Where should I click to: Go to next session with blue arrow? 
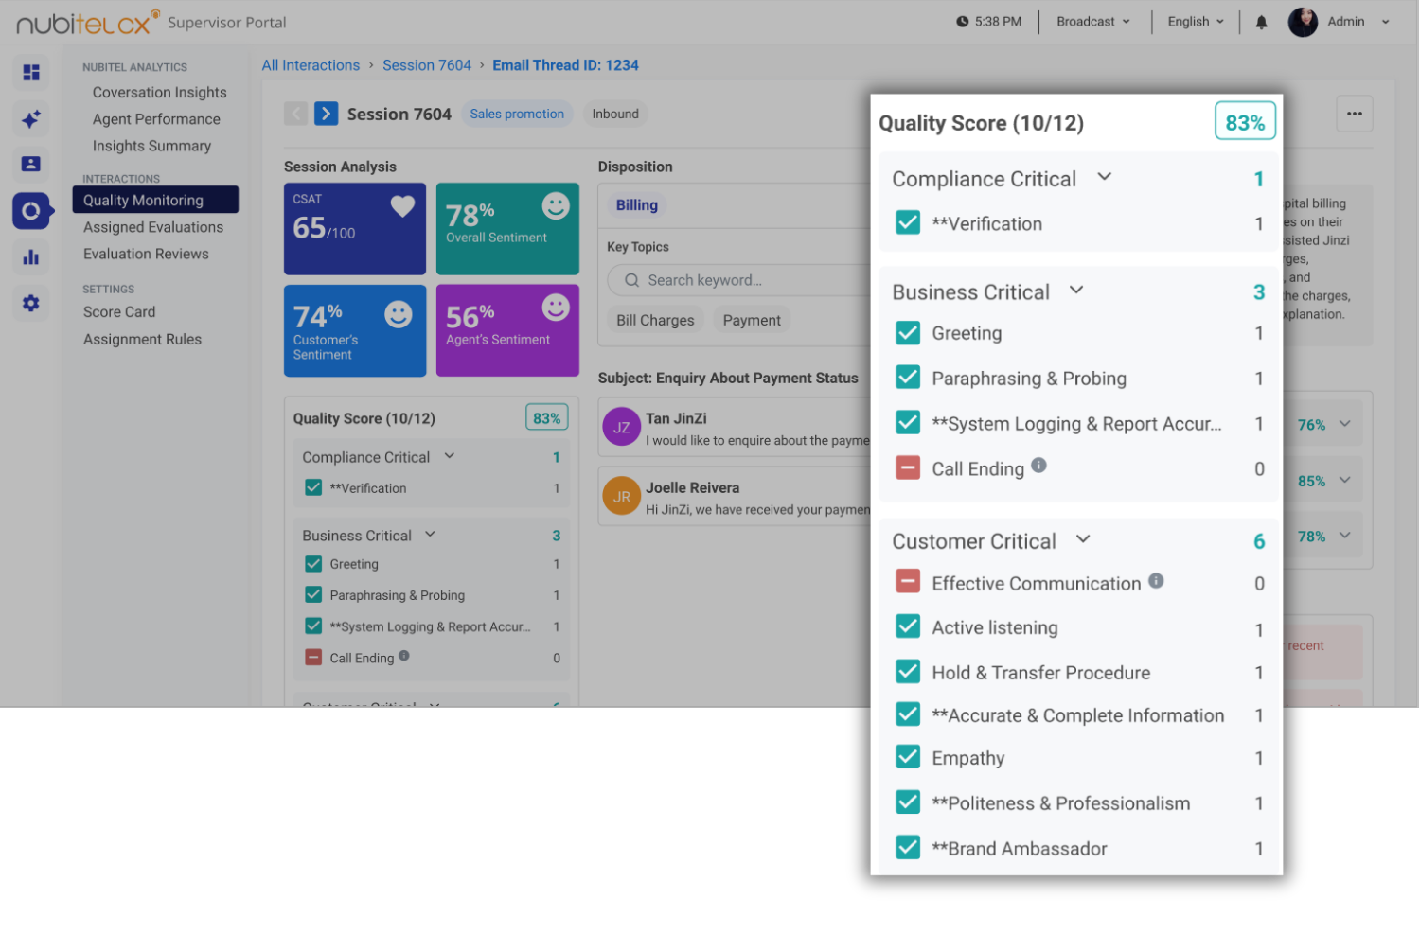[326, 114]
